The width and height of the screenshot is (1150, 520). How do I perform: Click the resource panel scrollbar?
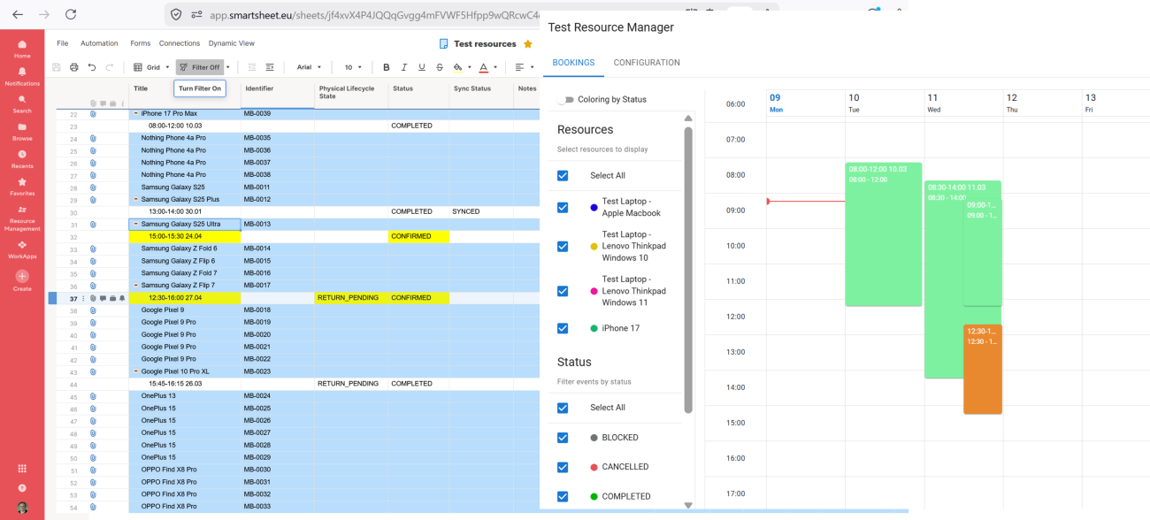[688, 270]
